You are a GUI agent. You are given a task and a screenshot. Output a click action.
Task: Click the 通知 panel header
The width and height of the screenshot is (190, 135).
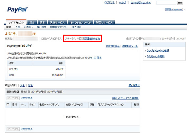coord(164,44)
